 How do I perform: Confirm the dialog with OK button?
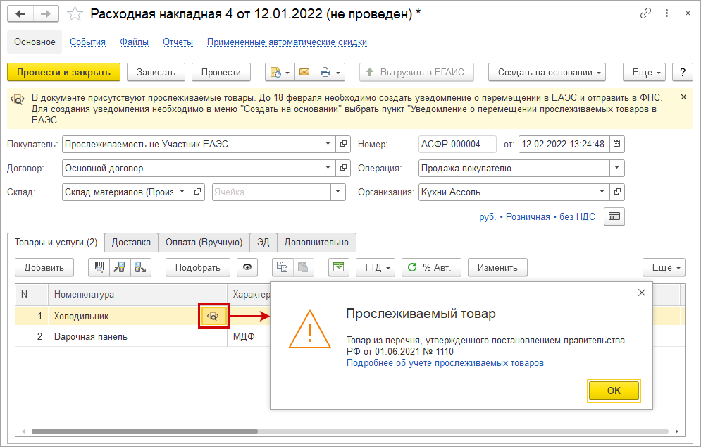614,391
